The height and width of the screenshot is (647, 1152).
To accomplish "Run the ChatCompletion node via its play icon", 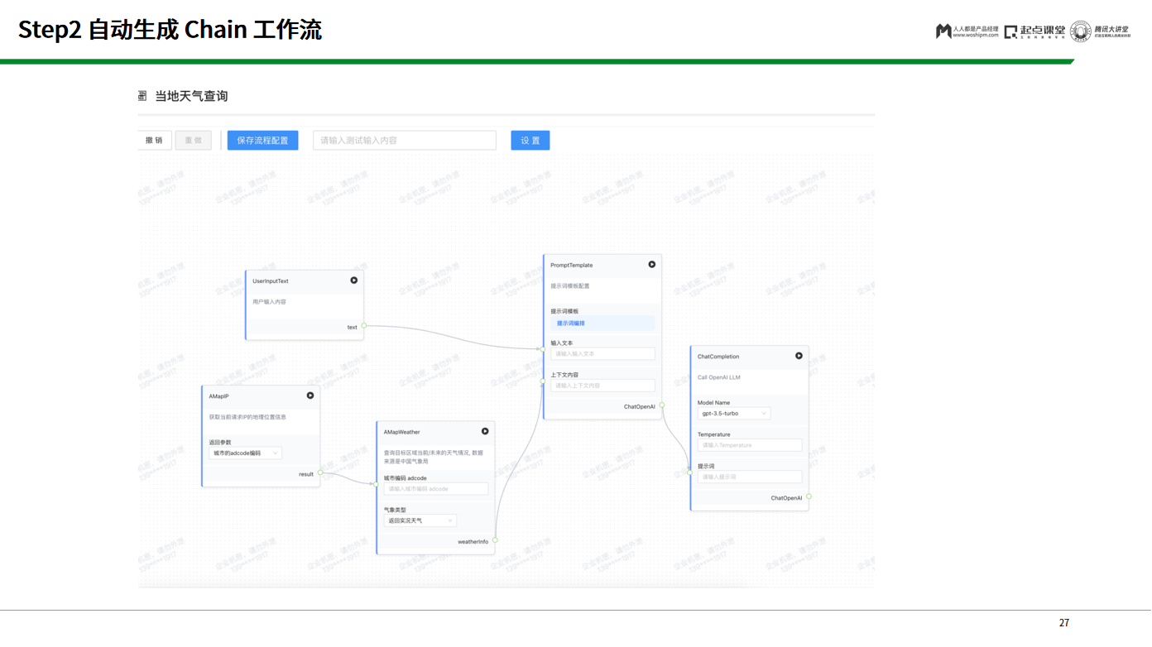I will (799, 356).
